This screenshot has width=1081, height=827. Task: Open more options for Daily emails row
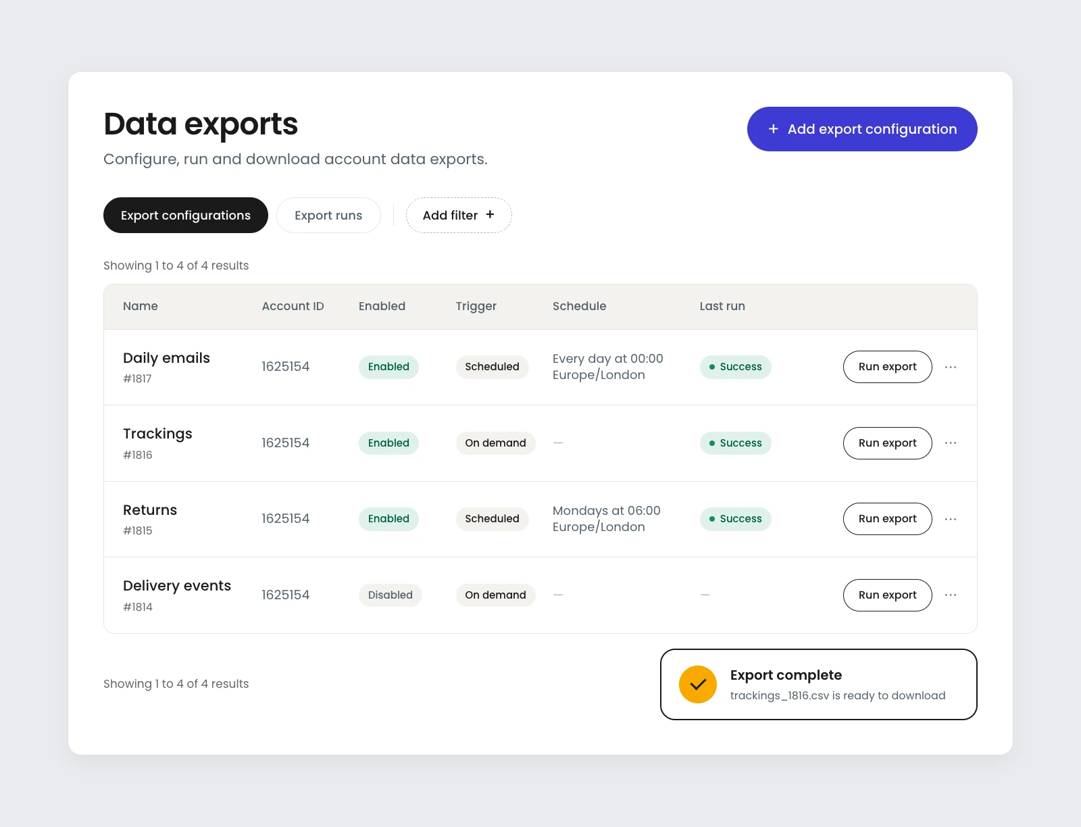click(951, 367)
